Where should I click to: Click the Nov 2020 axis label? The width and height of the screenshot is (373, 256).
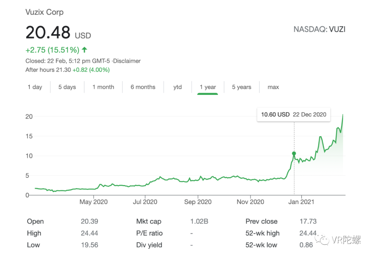coord(250,202)
